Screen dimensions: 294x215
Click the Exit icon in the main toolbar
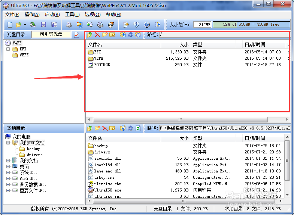[157, 25]
